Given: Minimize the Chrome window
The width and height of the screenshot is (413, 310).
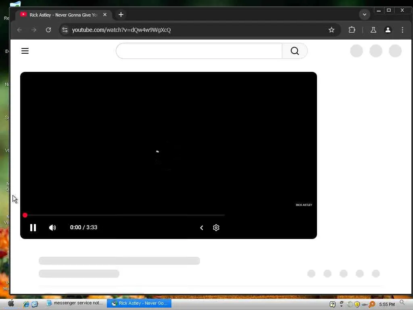Looking at the screenshot, I should [378, 10].
